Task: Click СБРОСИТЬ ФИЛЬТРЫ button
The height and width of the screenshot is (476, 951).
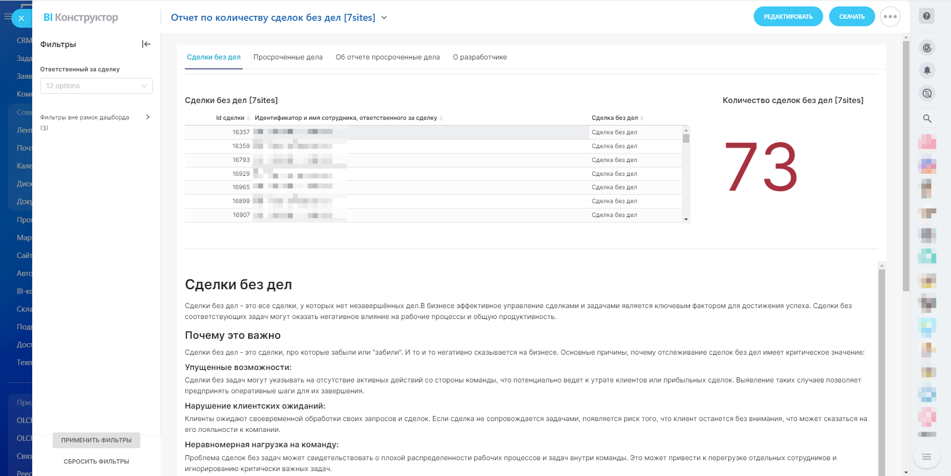Action: coord(96,462)
